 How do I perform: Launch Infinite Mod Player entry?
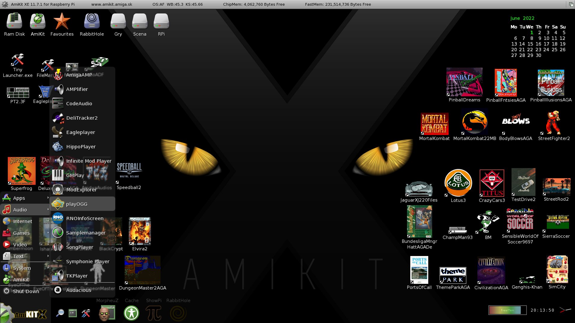[83, 161]
